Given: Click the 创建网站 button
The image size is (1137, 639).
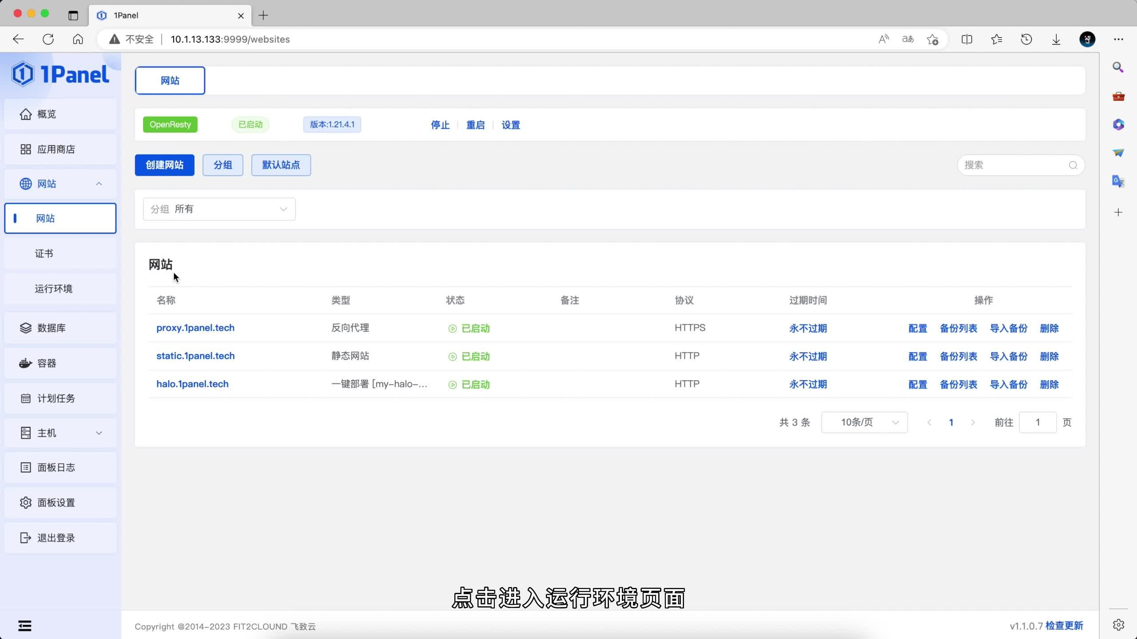Looking at the screenshot, I should coord(164,165).
